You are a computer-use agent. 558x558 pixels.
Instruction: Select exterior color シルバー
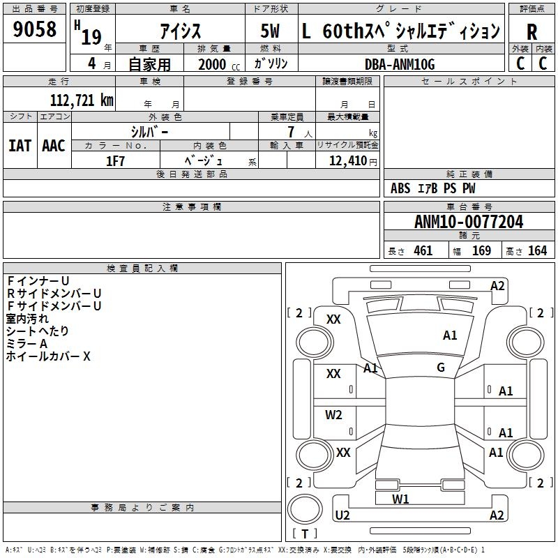149,132
